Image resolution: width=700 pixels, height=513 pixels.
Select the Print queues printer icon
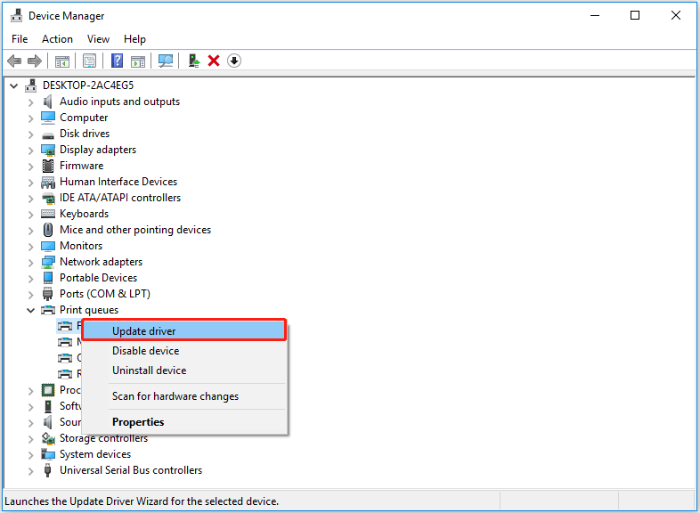48,310
